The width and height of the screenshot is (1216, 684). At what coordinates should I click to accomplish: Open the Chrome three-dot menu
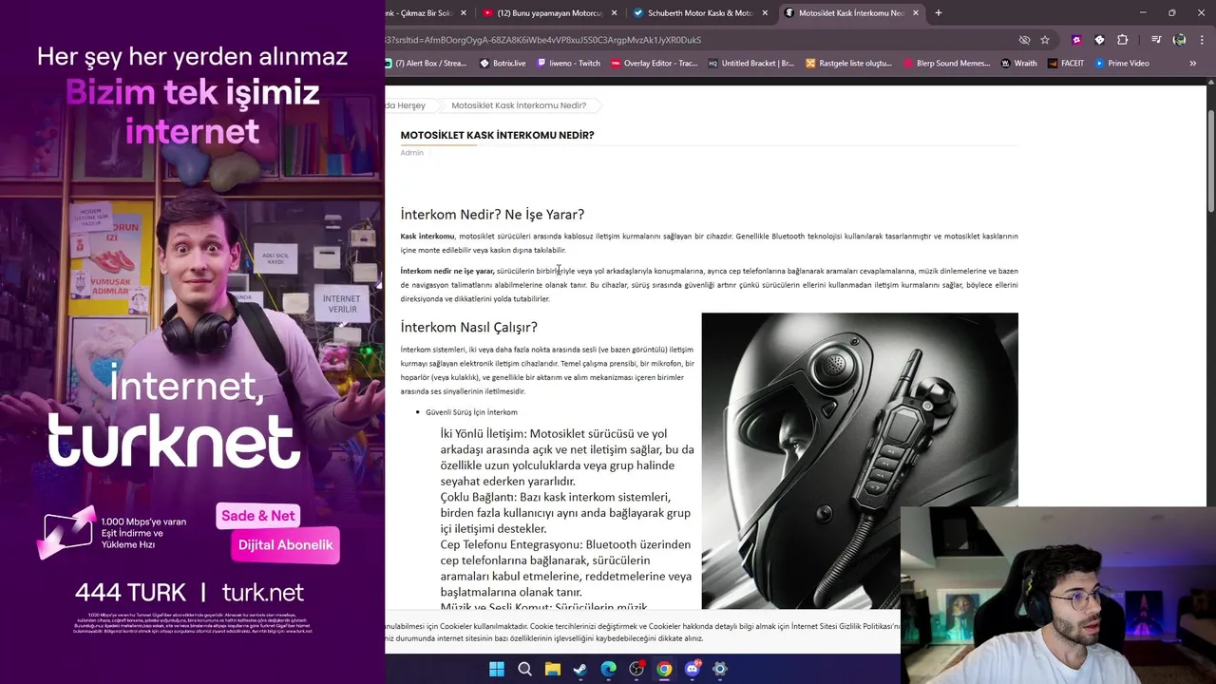tap(1201, 40)
